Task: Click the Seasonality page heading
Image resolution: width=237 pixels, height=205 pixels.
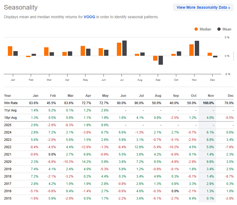Action: 20,7
